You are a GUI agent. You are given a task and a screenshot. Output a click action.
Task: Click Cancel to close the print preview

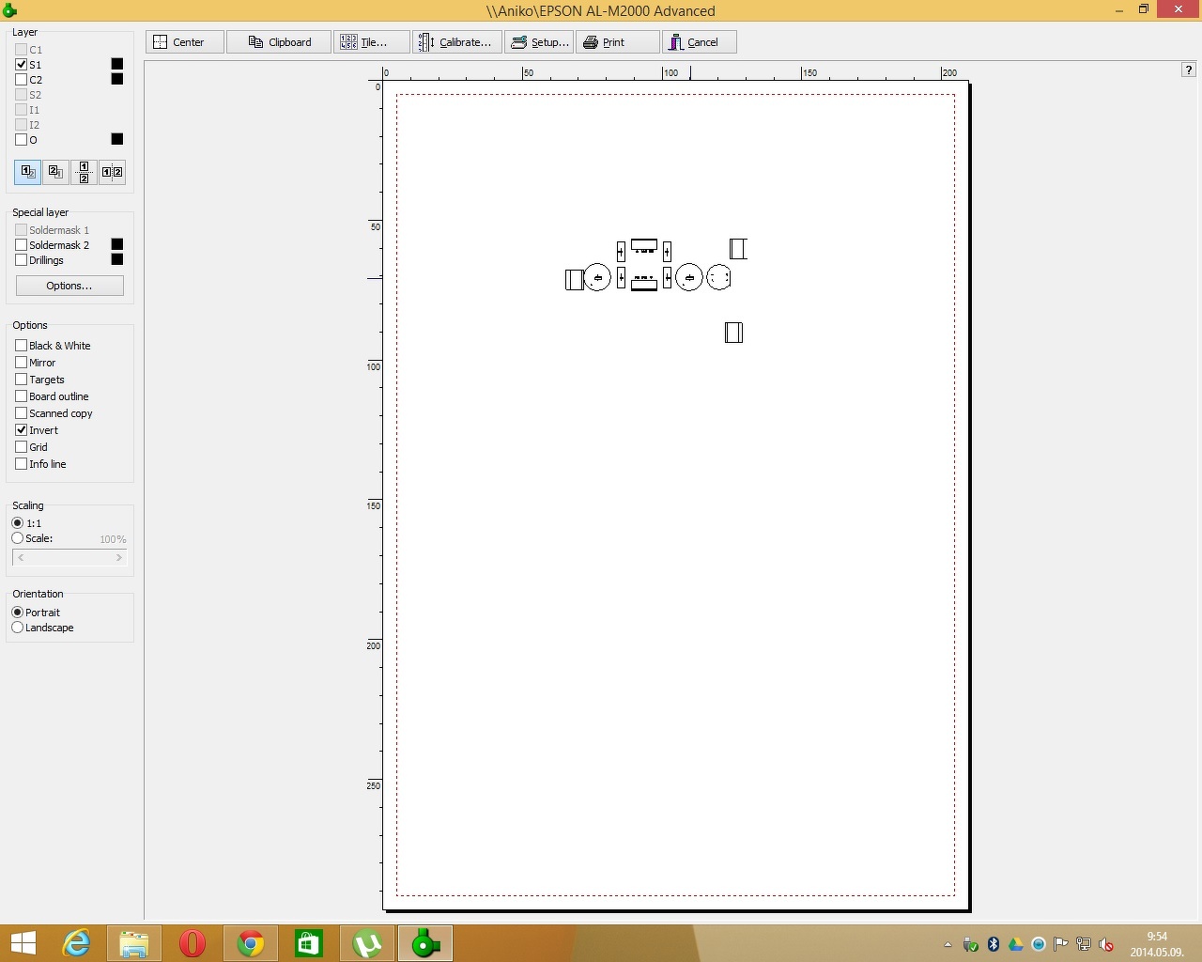700,42
